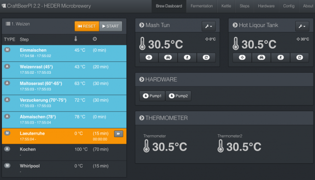Click the A type badge on Abmaischen row
The image size is (315, 180).
tap(7, 117)
